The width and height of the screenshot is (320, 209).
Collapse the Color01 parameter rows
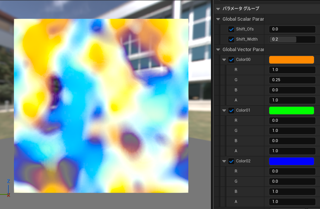(x=224, y=111)
